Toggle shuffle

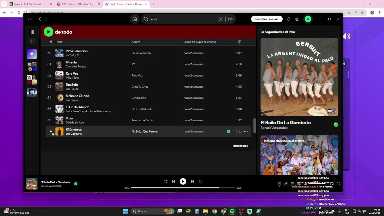click(165, 181)
